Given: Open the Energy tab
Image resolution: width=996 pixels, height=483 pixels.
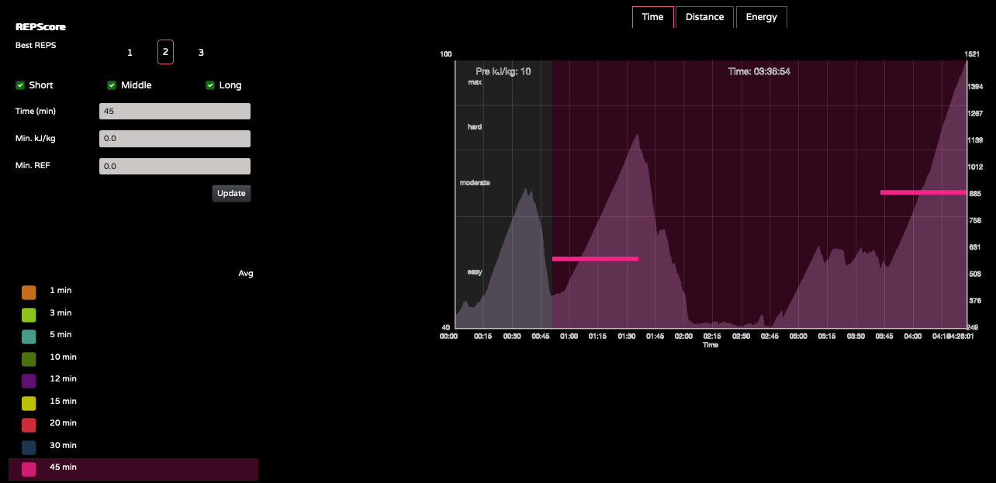Looking at the screenshot, I should [x=761, y=17].
